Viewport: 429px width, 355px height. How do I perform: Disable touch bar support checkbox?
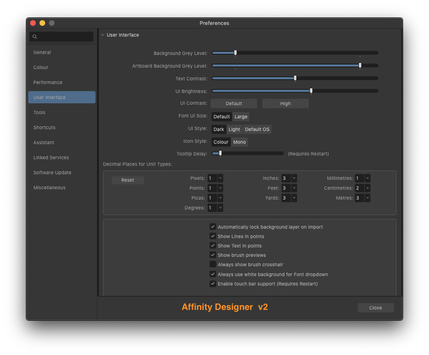click(x=213, y=284)
